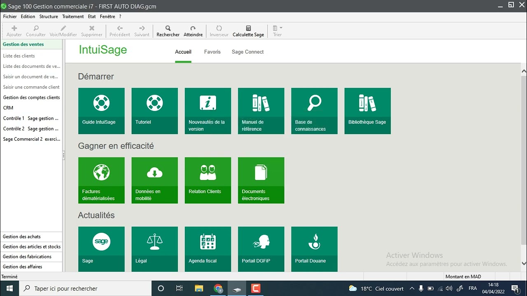Select Liste des clients in sidebar
Screen dimensions: 527x296
click(x=19, y=56)
